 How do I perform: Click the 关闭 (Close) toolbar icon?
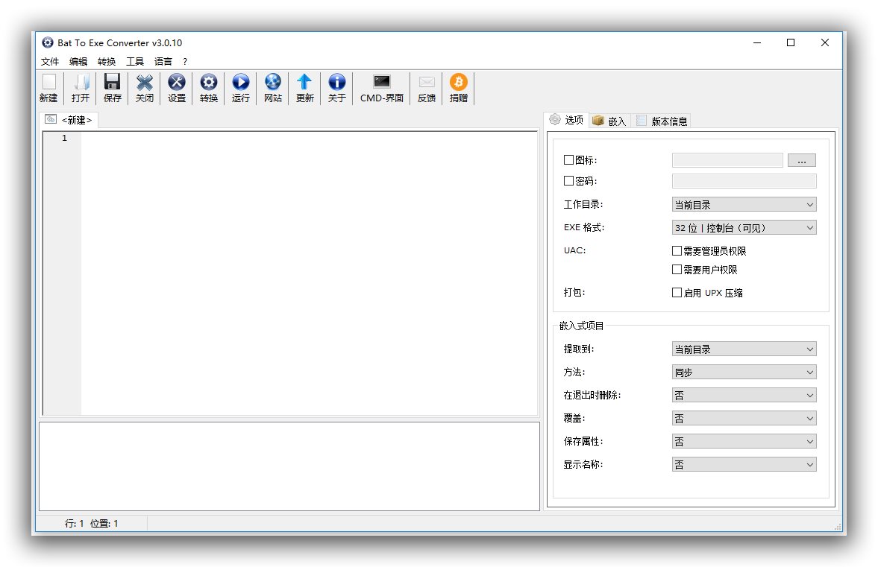coord(145,89)
